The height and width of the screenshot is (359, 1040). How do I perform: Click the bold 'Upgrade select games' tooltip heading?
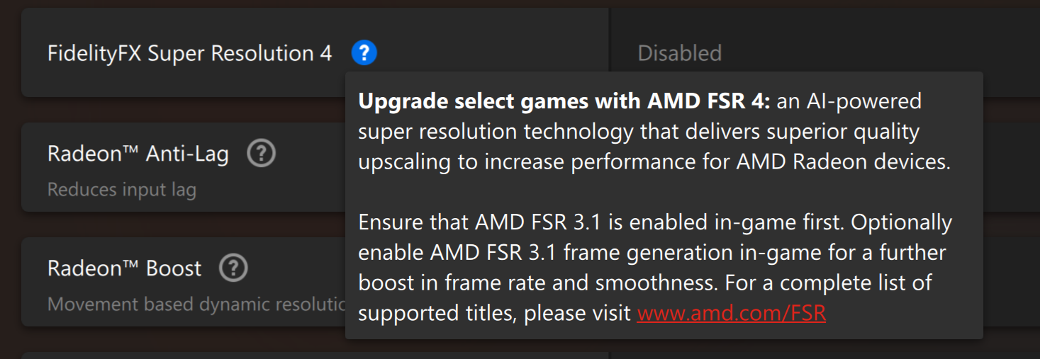click(564, 101)
